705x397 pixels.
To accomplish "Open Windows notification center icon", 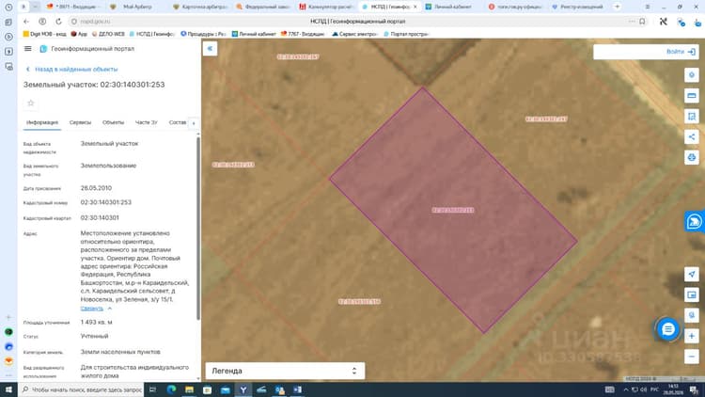I will coord(695,389).
